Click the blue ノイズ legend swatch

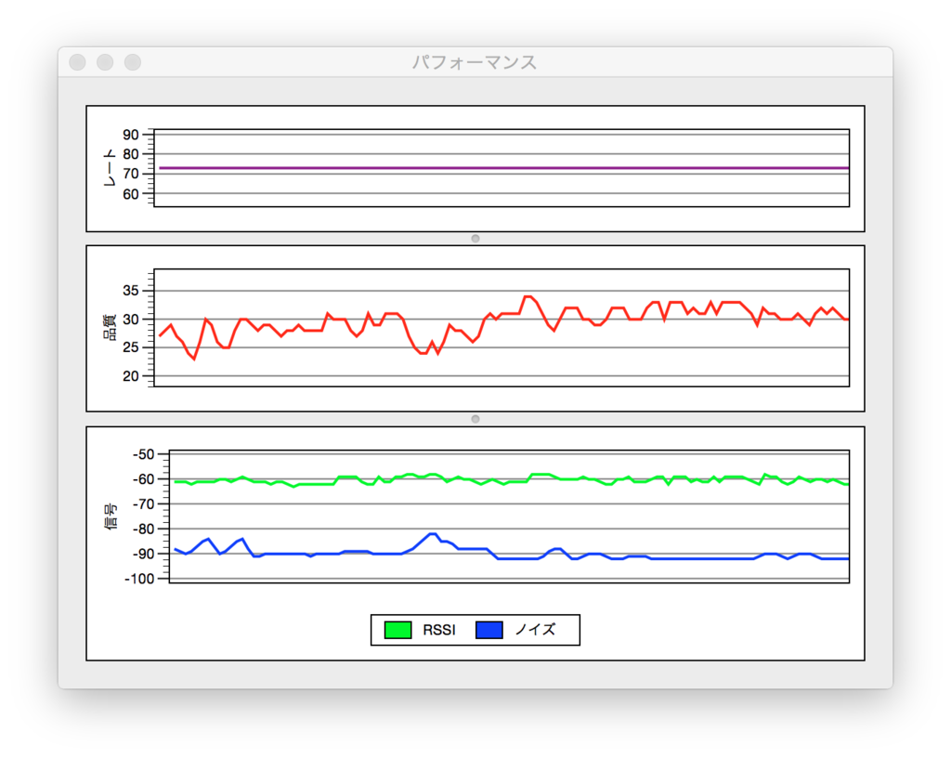pos(489,630)
